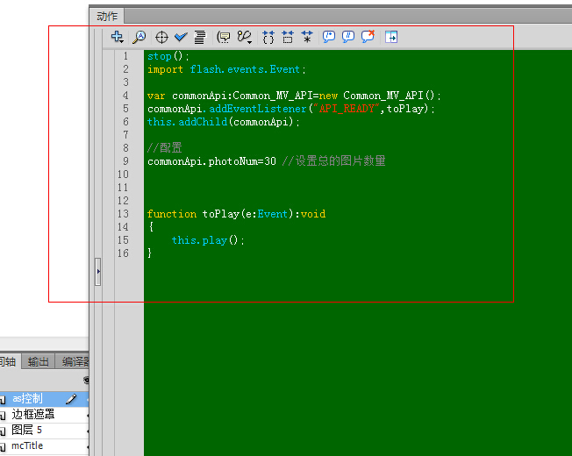This screenshot has height=456, width=572.
Task: Show or hide the Toolbox panel
Action: click(x=391, y=37)
